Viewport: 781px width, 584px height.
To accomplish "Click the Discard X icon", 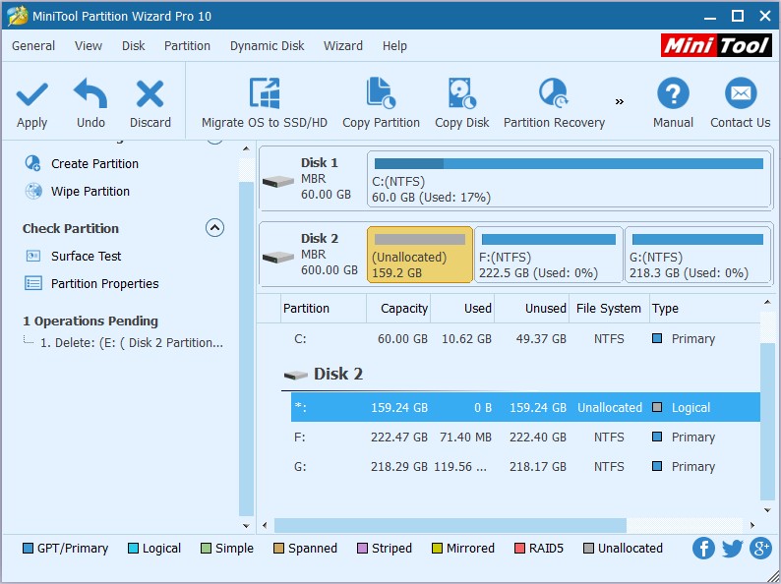I will coord(150,94).
